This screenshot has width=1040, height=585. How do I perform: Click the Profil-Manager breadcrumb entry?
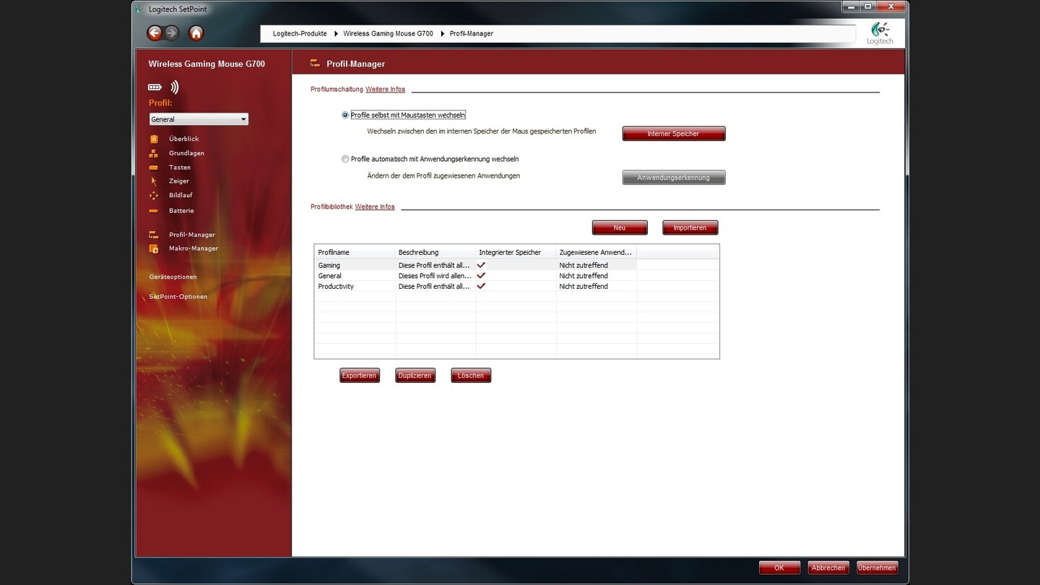click(472, 34)
